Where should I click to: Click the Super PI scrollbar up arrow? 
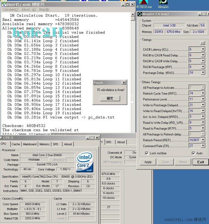[133, 14]
